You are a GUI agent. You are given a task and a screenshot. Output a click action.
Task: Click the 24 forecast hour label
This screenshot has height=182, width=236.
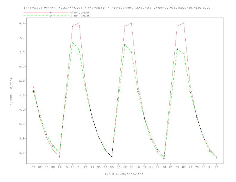tap(86, 167)
